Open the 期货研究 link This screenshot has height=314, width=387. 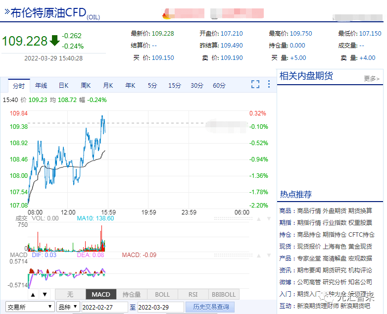click(335, 270)
